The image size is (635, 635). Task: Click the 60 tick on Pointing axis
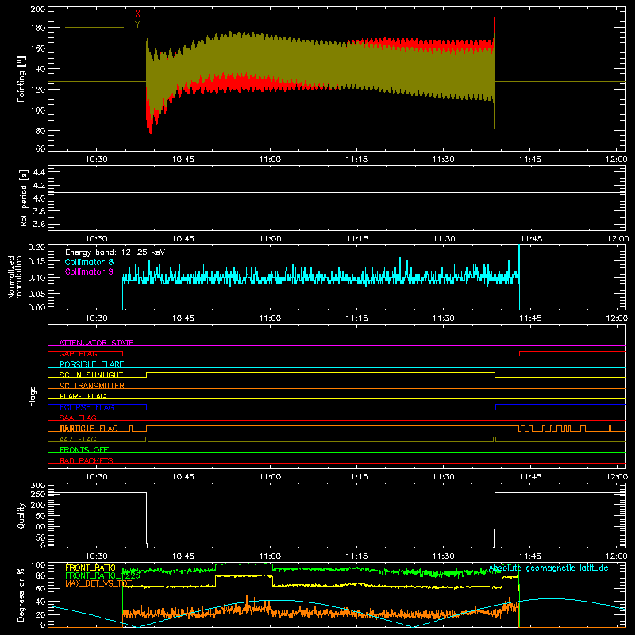click(40, 148)
